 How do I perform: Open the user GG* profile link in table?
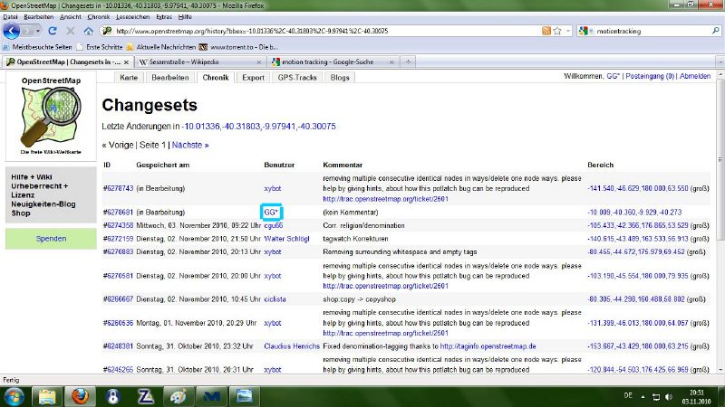click(x=271, y=213)
